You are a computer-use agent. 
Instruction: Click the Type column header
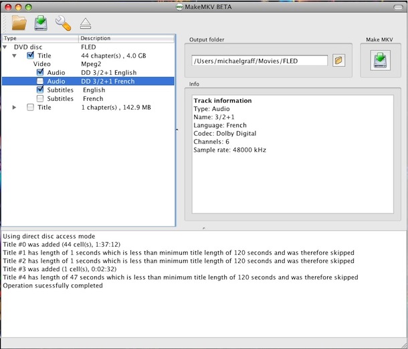pos(40,39)
